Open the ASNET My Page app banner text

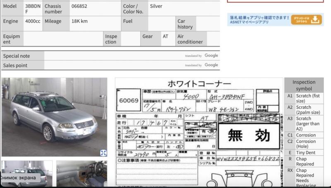click(x=258, y=19)
